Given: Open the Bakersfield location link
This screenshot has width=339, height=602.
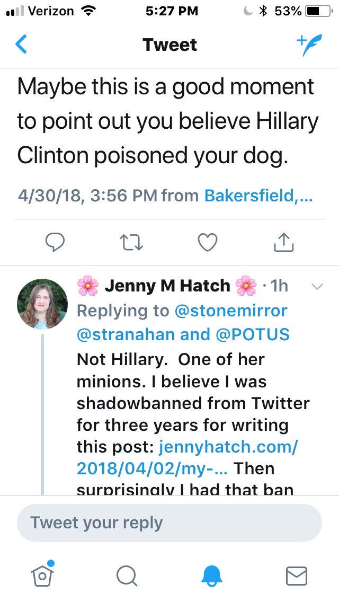Looking at the screenshot, I should [x=258, y=196].
